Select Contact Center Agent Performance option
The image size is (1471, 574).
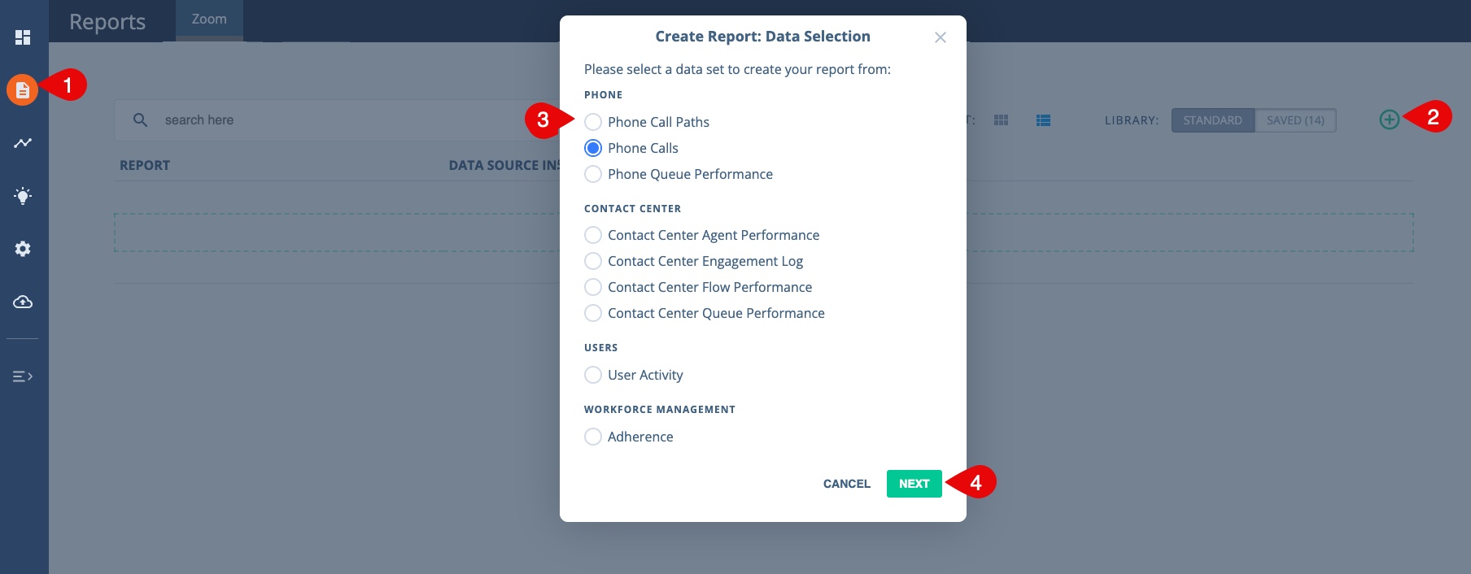pyautogui.click(x=593, y=235)
